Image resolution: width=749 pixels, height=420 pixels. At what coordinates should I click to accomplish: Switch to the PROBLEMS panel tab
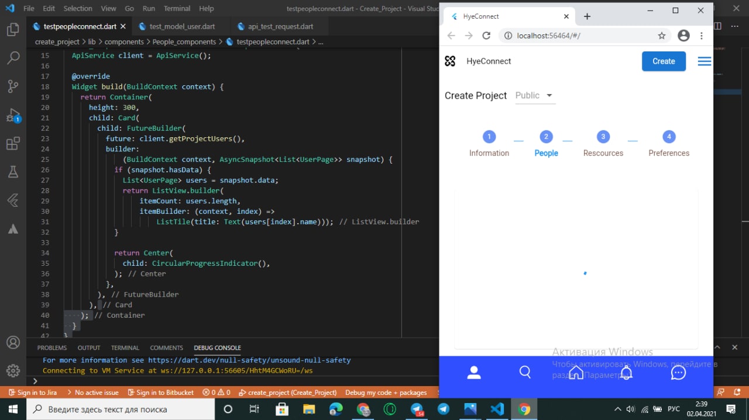(x=52, y=348)
